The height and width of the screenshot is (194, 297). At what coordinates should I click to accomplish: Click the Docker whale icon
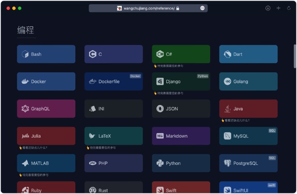[25, 82]
